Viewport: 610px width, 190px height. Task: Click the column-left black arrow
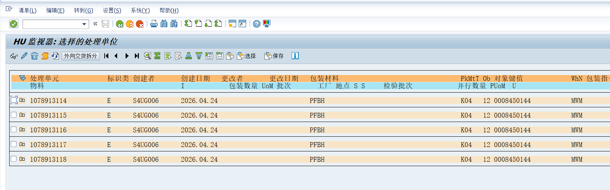116,56
